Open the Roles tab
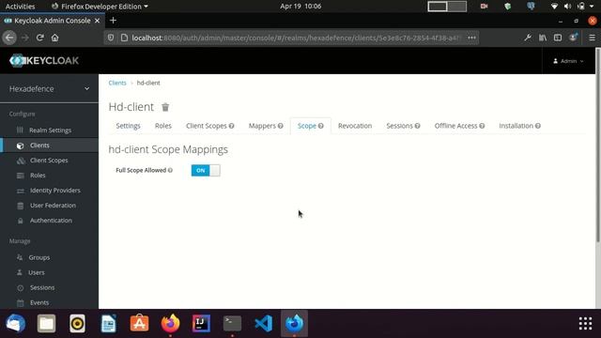 coord(162,126)
